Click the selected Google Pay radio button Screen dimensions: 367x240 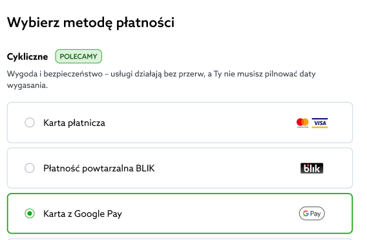(x=30, y=214)
